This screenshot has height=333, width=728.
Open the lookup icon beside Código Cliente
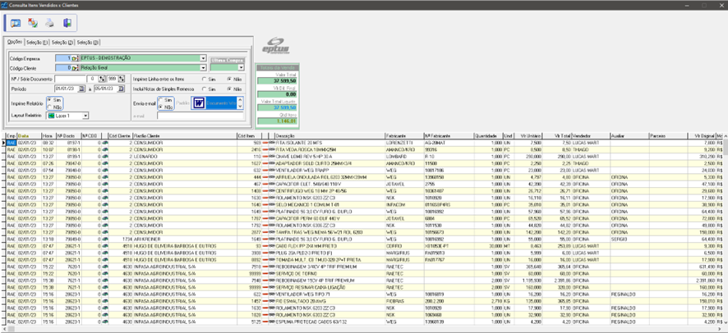pyautogui.click(x=76, y=67)
